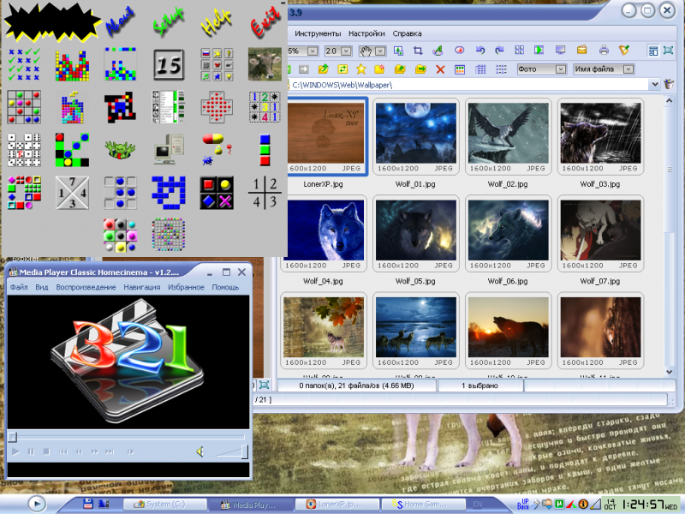
Task: Click the red X delete icon
Action: coord(440,69)
